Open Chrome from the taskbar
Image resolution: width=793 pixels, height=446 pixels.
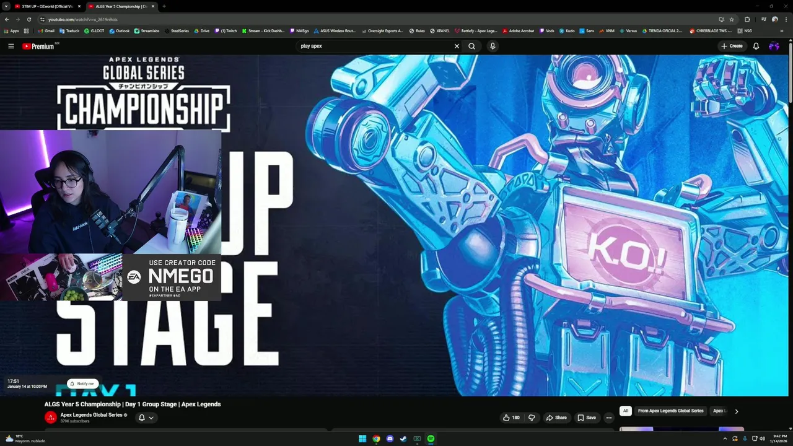376,439
